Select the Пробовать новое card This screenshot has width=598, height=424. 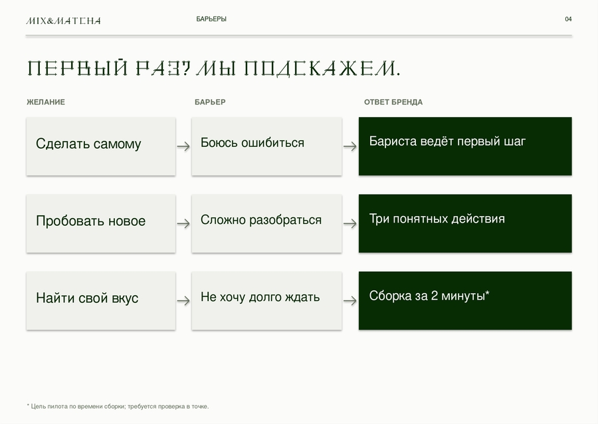[x=101, y=223]
